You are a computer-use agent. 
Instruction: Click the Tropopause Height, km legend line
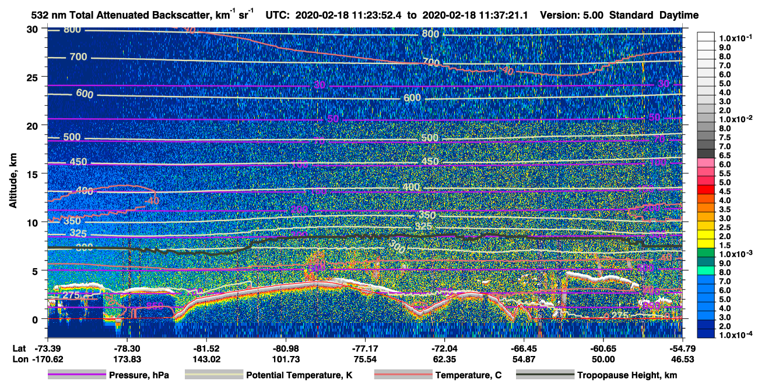[545, 375]
